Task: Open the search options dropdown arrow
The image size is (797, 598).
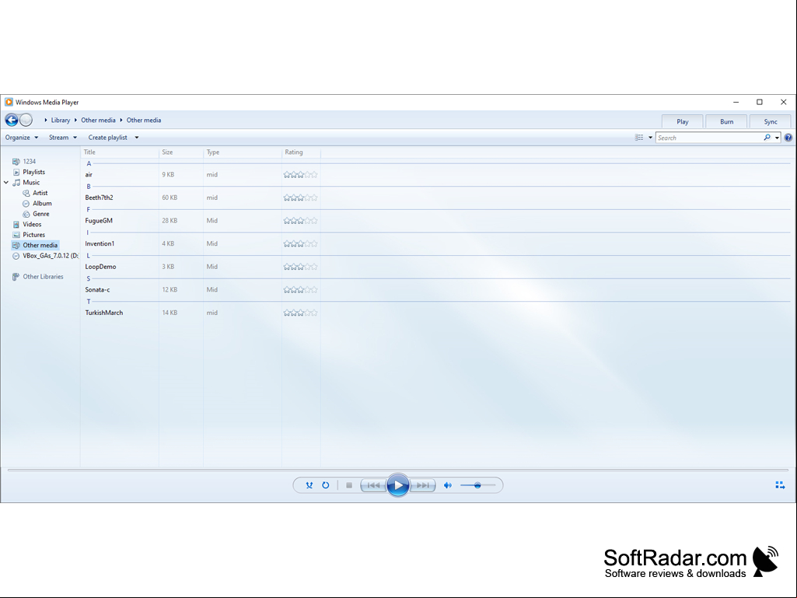Action: [x=778, y=138]
